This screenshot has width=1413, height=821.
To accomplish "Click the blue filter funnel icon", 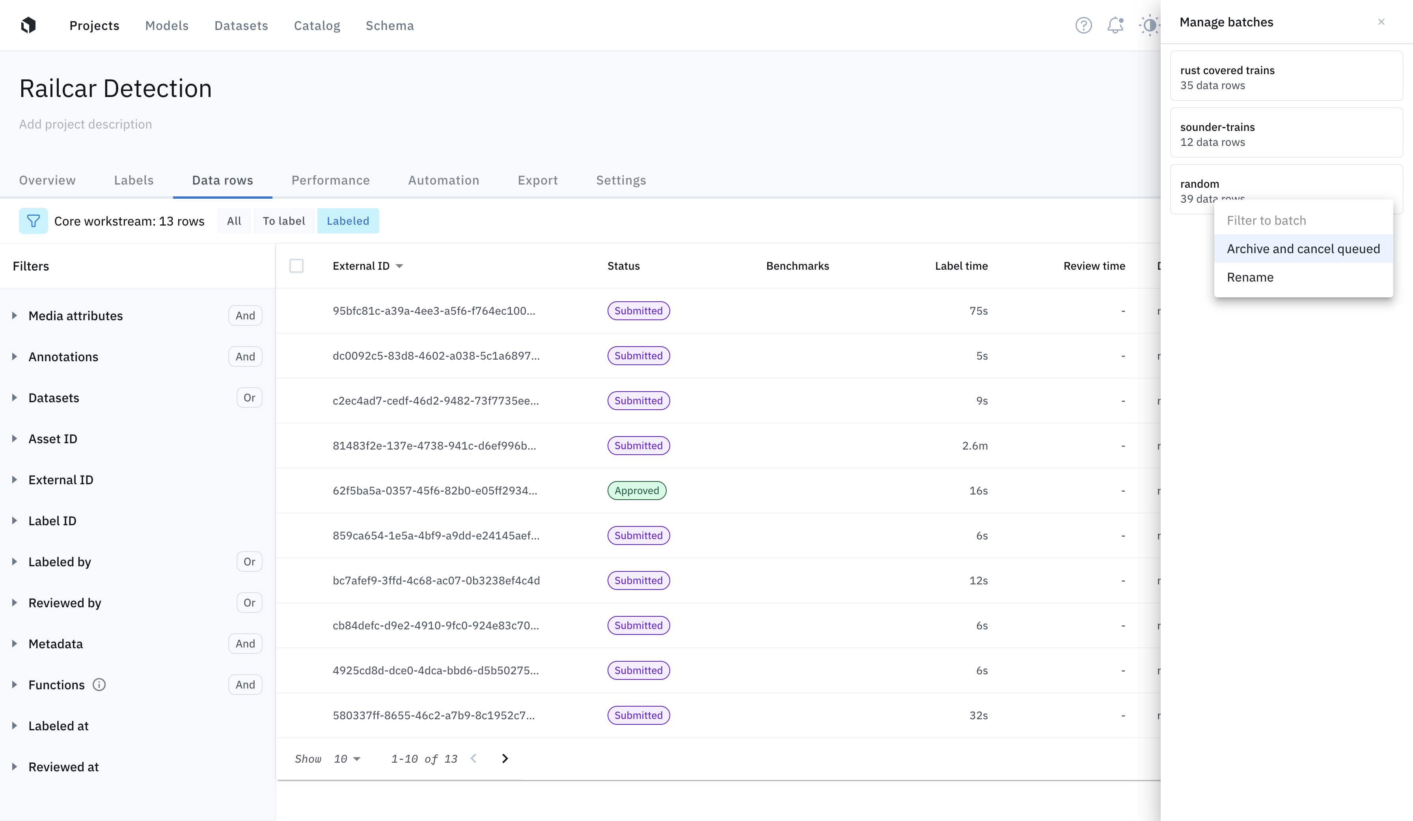I will coord(33,221).
